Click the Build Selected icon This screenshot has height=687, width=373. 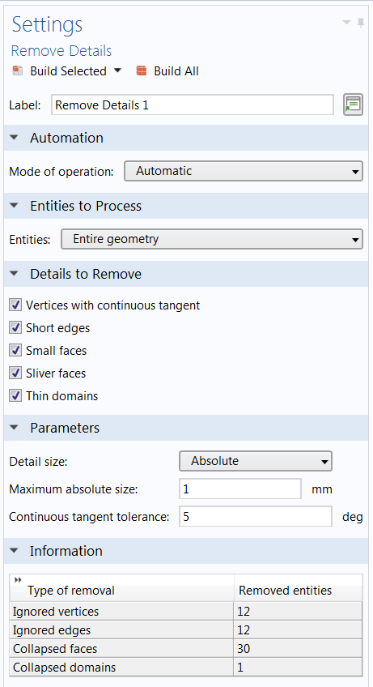18,71
